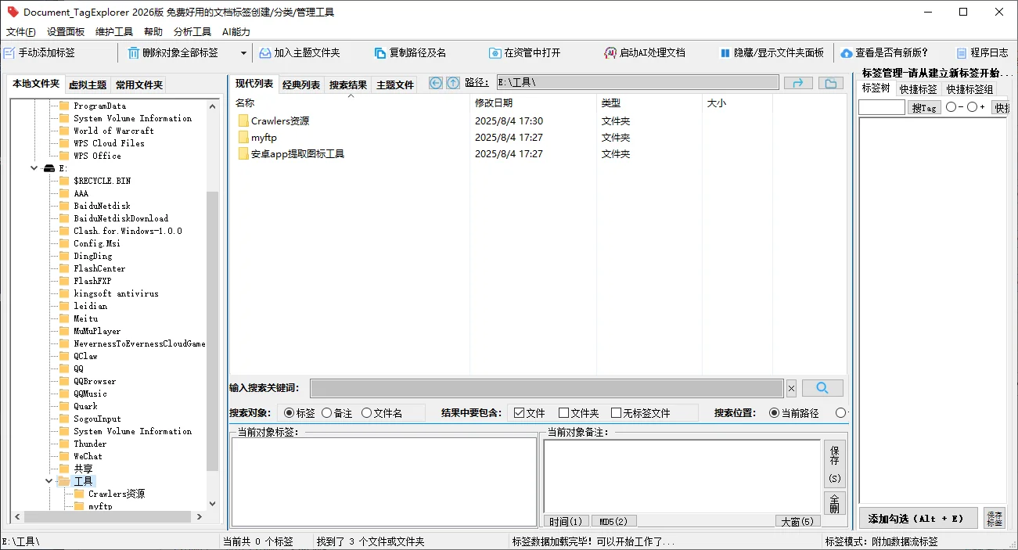Select 备注 search target radio
Viewport: 1018px width, 550px height.
pos(326,413)
